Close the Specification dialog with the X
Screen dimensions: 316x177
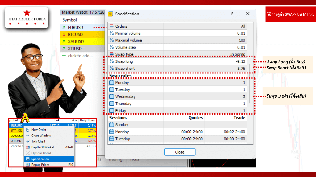tap(248, 14)
